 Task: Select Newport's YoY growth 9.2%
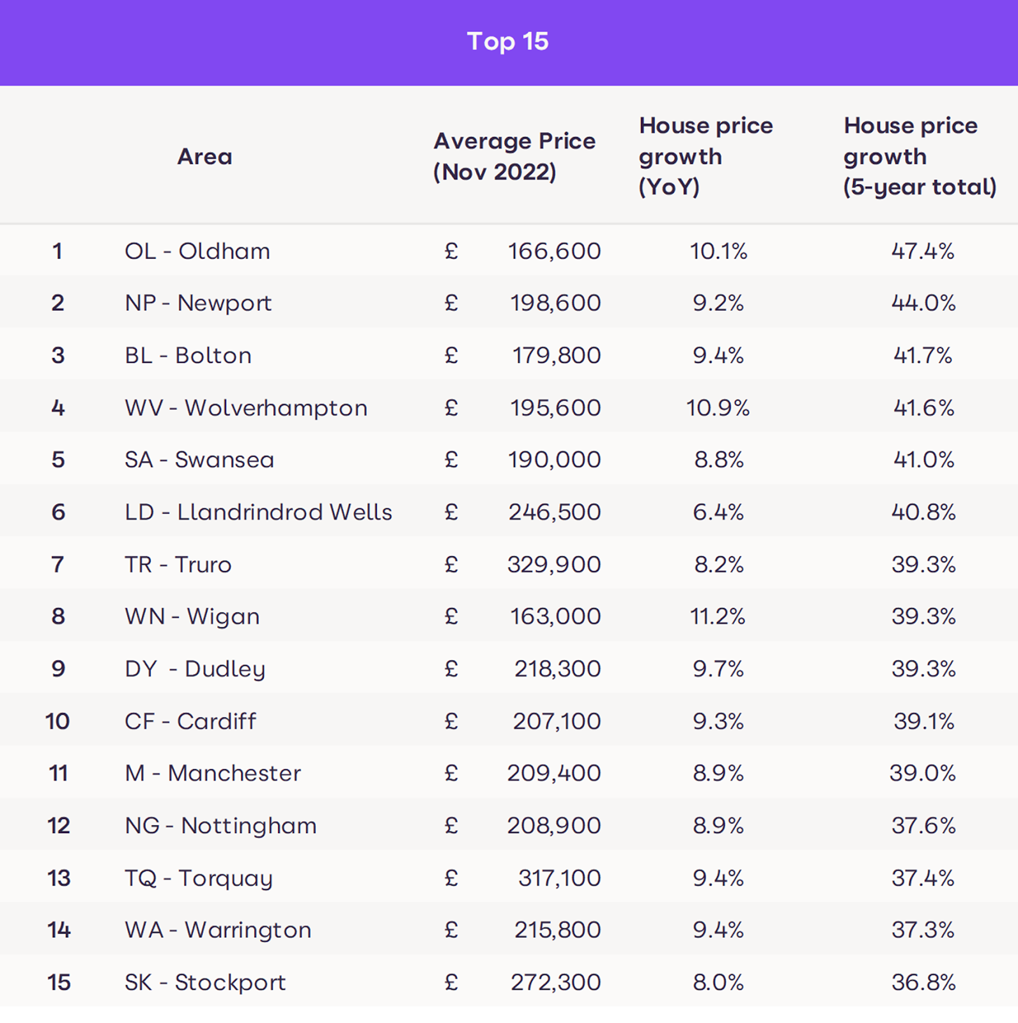point(718,303)
